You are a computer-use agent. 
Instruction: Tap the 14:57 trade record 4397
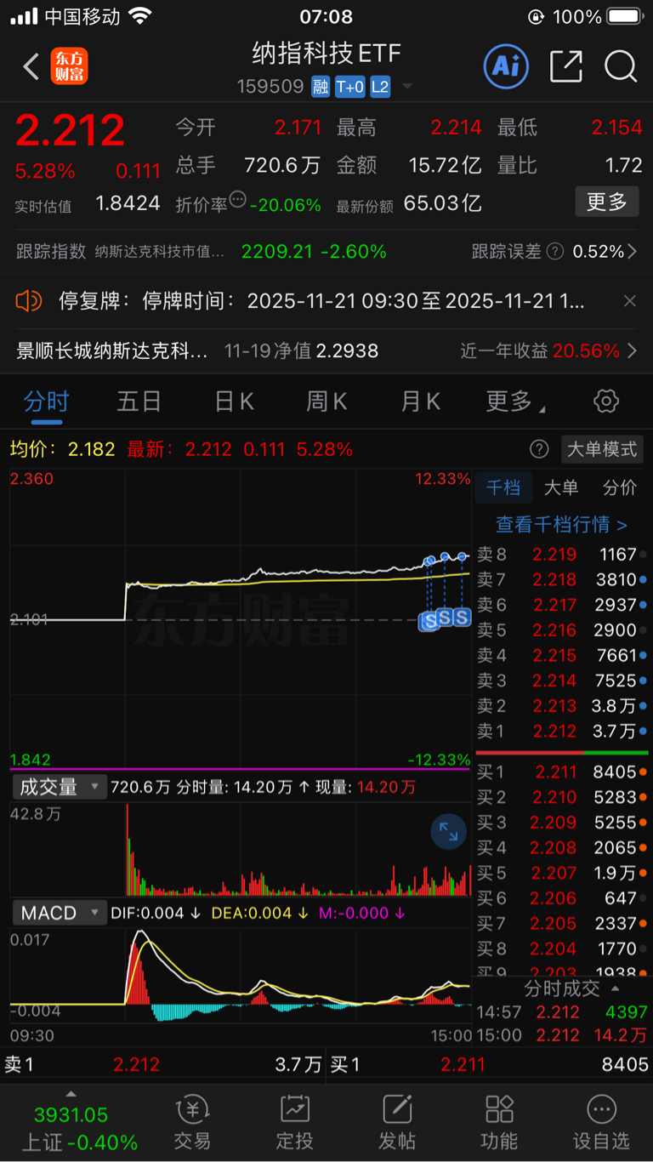[561, 1012]
